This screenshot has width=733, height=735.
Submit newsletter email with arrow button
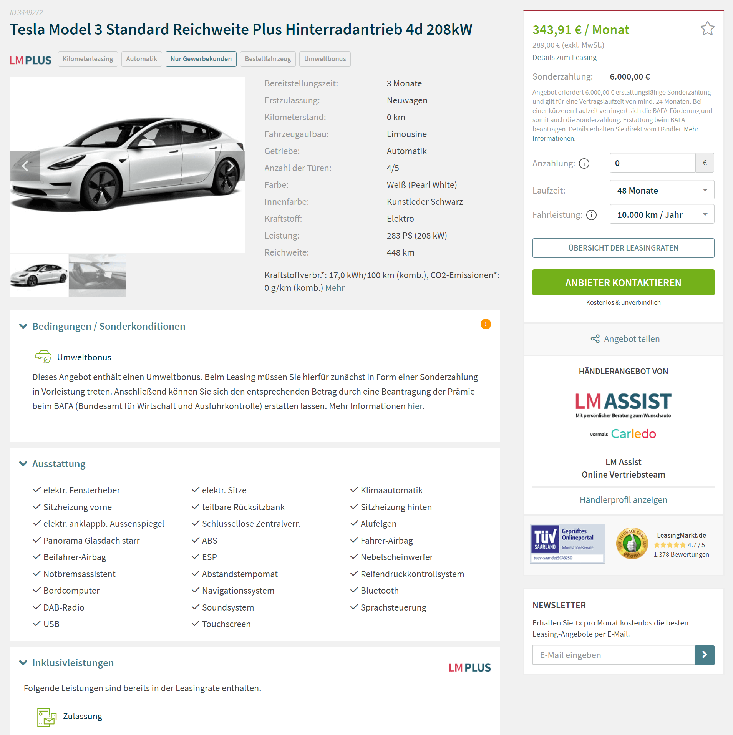705,655
